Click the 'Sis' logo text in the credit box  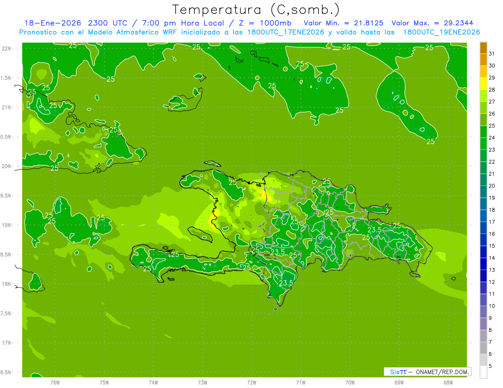395,372
